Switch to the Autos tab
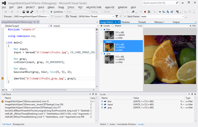This screenshot has height=127, width=198. pos(113,124)
